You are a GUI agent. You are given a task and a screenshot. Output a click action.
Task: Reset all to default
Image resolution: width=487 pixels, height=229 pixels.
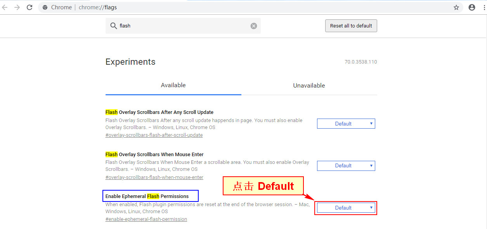coord(351,26)
